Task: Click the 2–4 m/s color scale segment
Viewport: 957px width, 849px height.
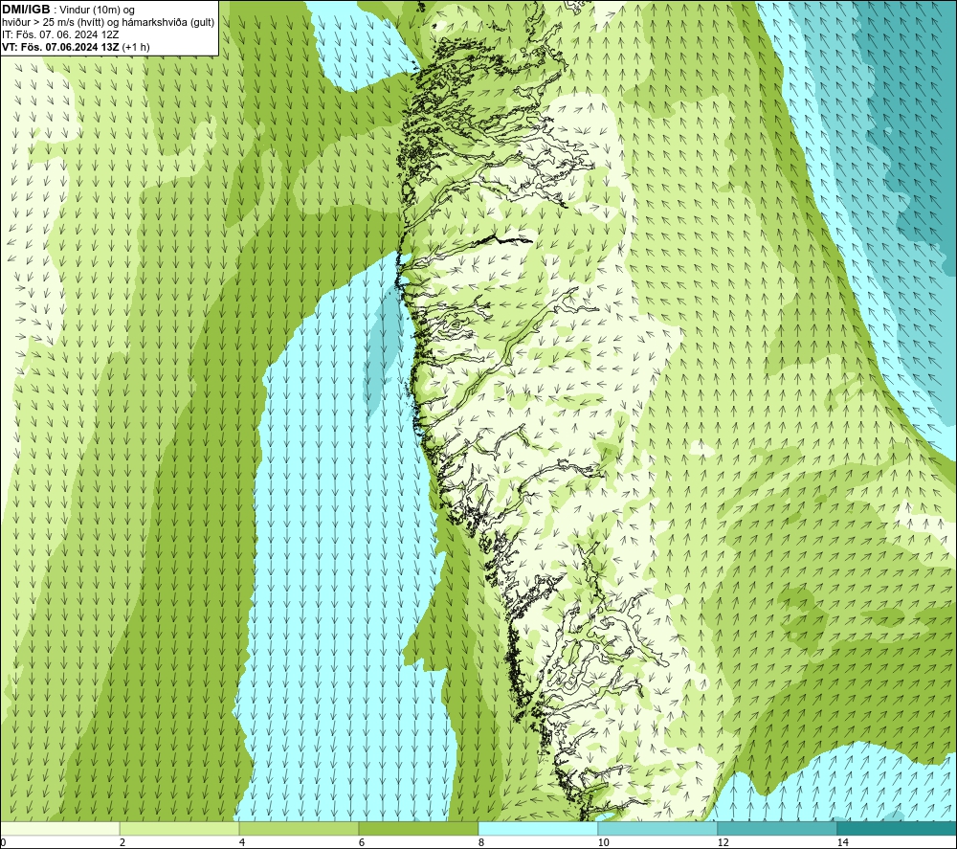Action: (x=180, y=828)
